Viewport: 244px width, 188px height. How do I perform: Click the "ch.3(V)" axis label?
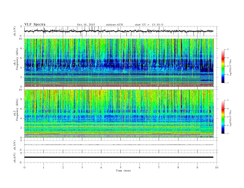point(15,145)
